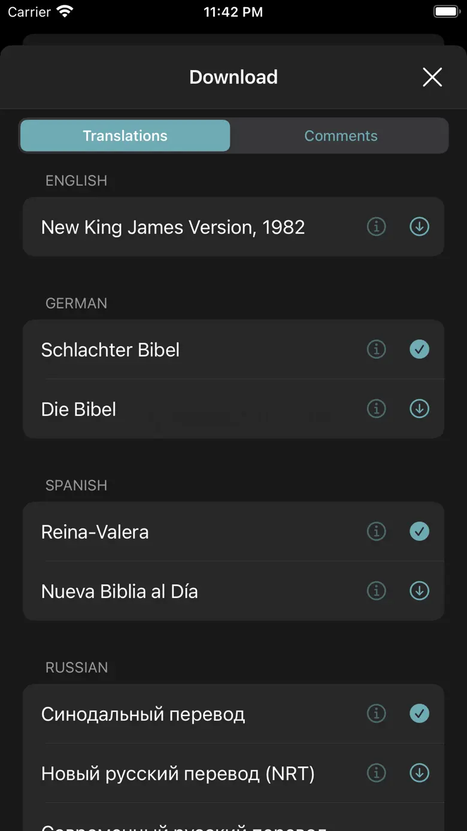Tap the download icon for Die Bibel
Image resolution: width=467 pixels, height=831 pixels.
[419, 409]
